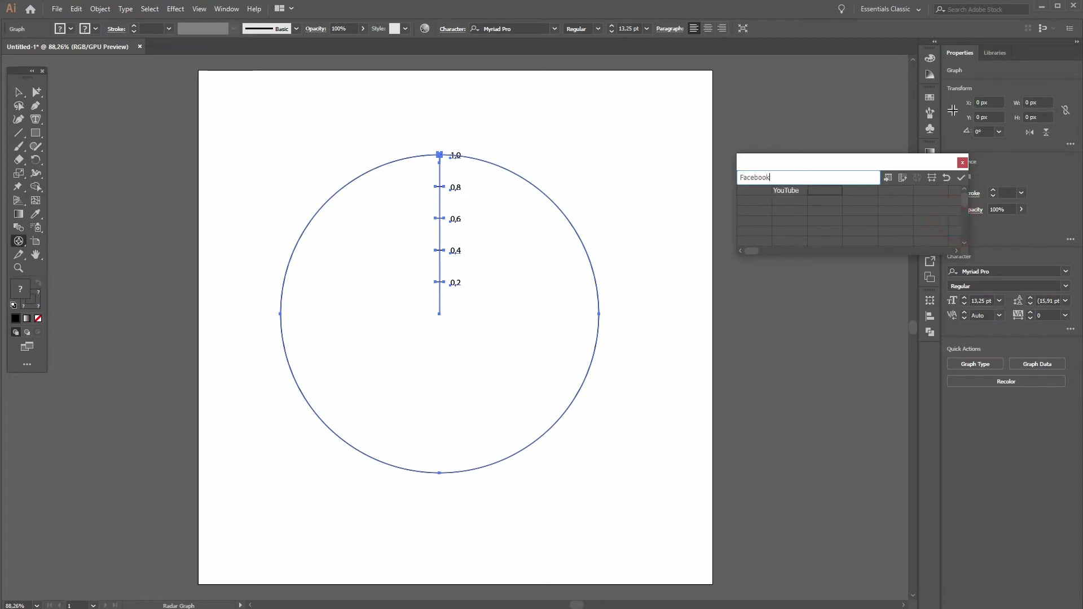Viewport: 1083px width, 609px height.
Task: Enable center text alignment in control bar
Action: point(707,28)
